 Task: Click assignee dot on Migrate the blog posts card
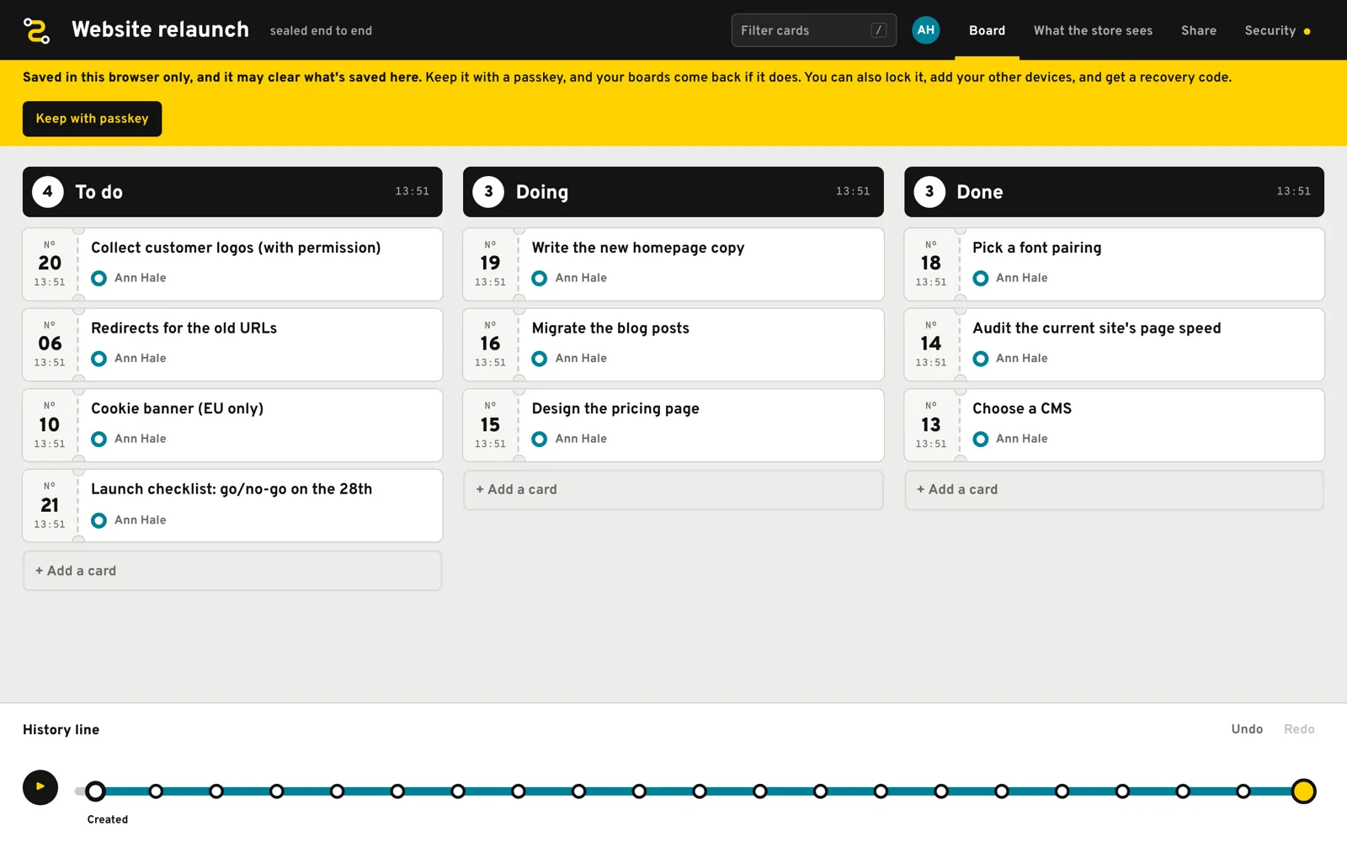[540, 359]
